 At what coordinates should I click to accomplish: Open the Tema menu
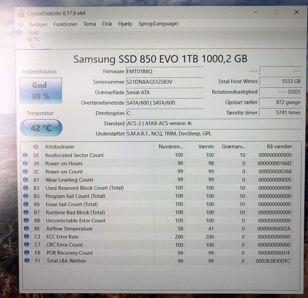click(90, 24)
